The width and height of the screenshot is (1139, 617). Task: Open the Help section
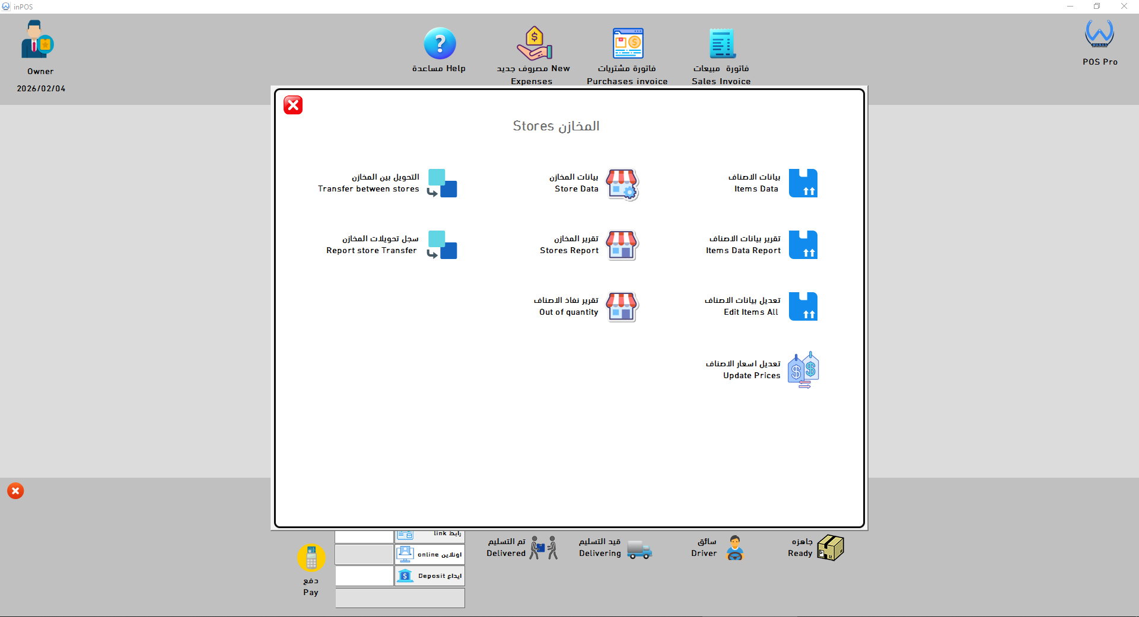tap(440, 50)
